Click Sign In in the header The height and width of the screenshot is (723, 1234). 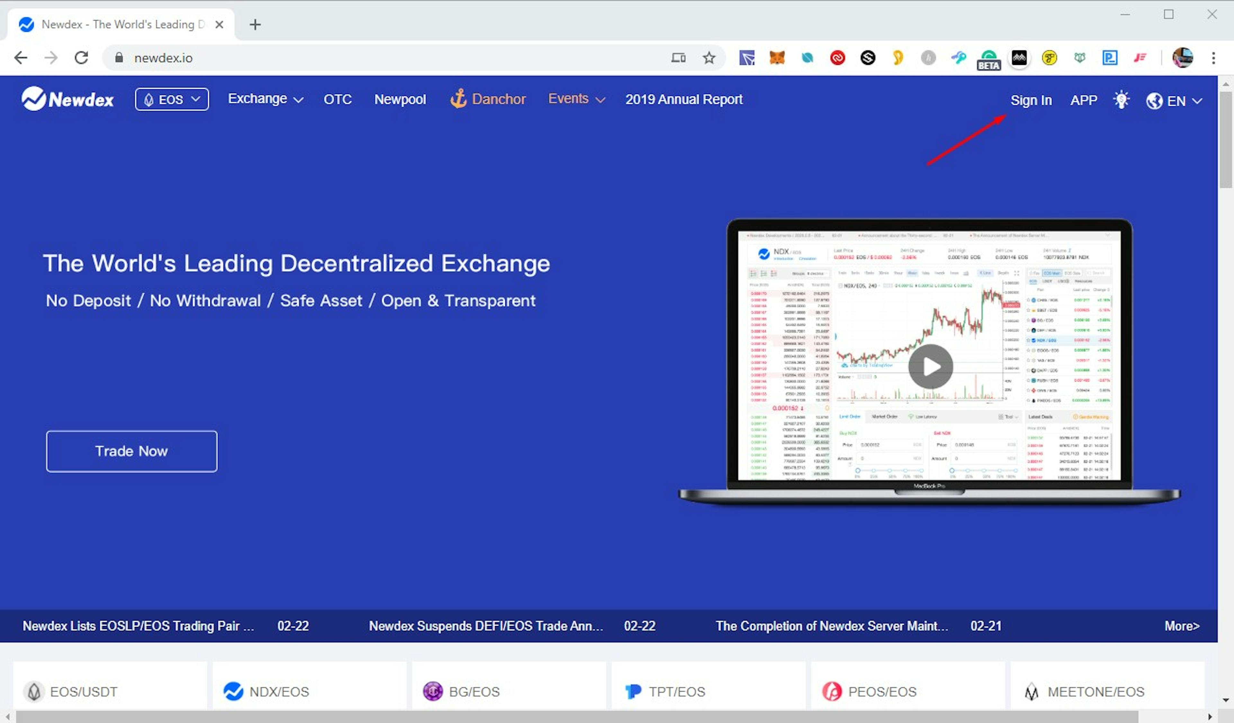1031,100
